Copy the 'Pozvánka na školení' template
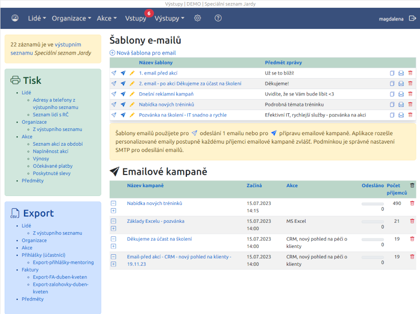This screenshot has height=314, width=420. click(x=392, y=115)
